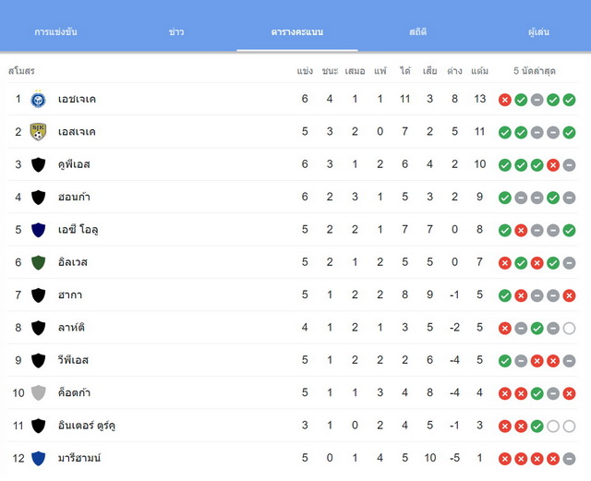Switch to the ข่าว tab

[x=176, y=32]
